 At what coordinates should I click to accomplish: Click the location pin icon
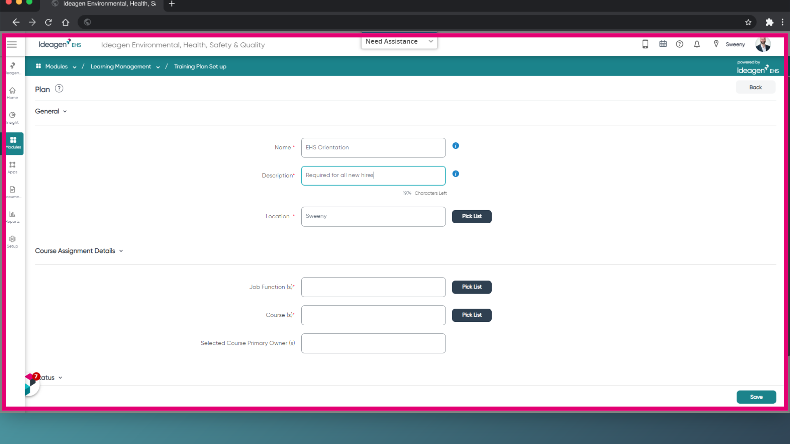pos(716,44)
